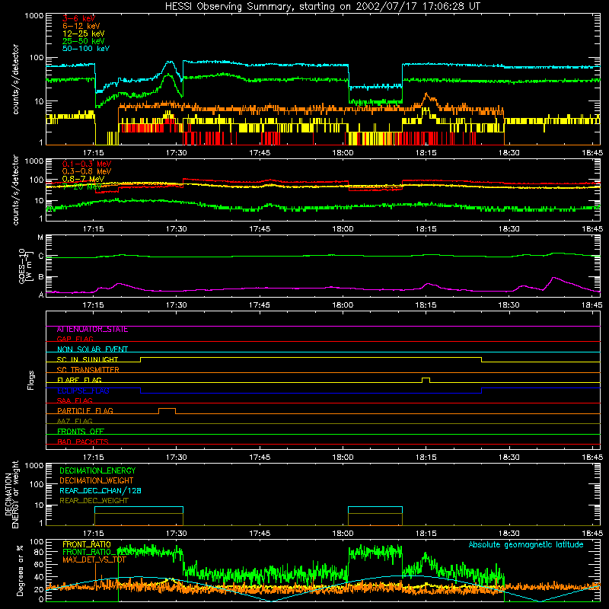Click the vertical Flags axis title
The image size is (609, 609).
(x=31, y=380)
